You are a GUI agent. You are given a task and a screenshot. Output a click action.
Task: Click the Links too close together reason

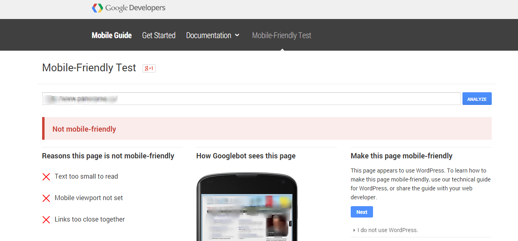click(90, 220)
